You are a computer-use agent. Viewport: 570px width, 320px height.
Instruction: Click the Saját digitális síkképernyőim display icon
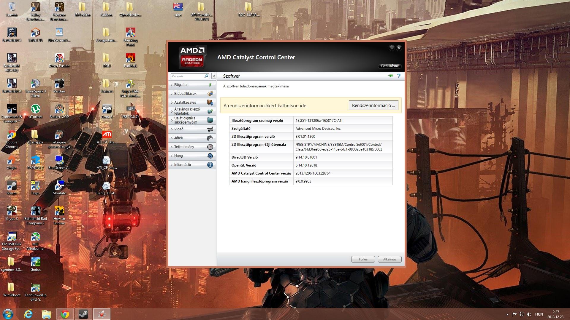click(210, 120)
